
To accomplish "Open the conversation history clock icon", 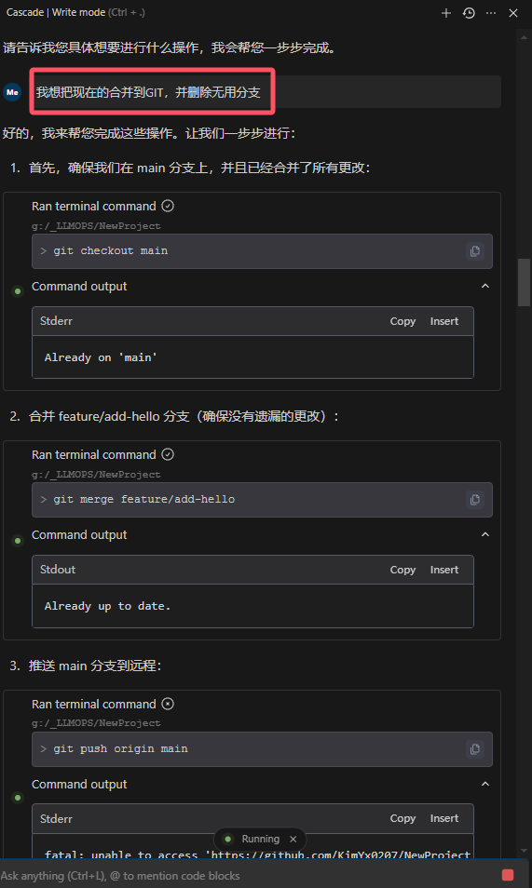I will point(469,13).
